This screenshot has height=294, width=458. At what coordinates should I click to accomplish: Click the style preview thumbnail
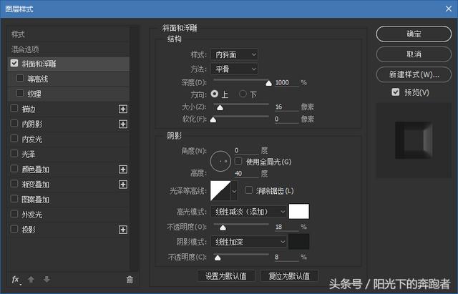click(414, 140)
